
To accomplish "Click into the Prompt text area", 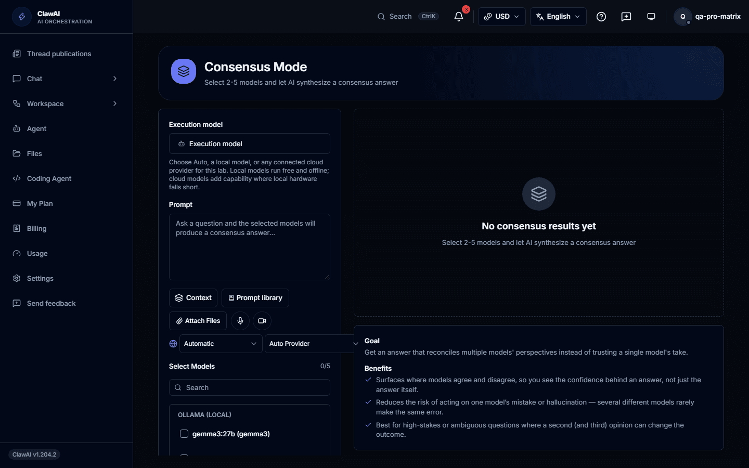I will click(x=250, y=247).
